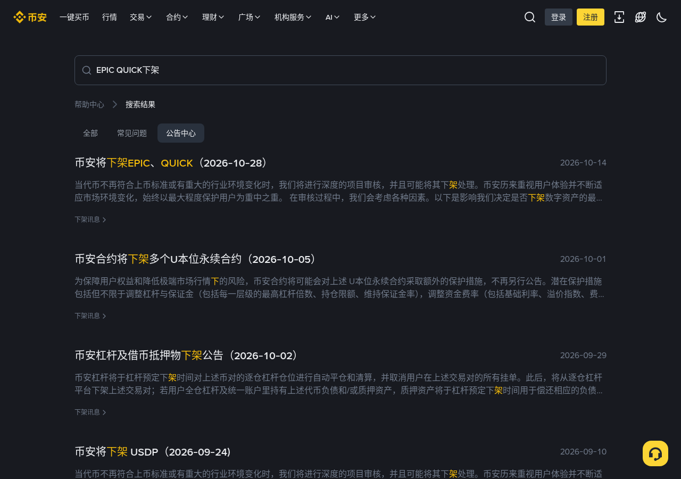Click the 登录 button
Screen dimensions: 681x479
[x=559, y=17]
